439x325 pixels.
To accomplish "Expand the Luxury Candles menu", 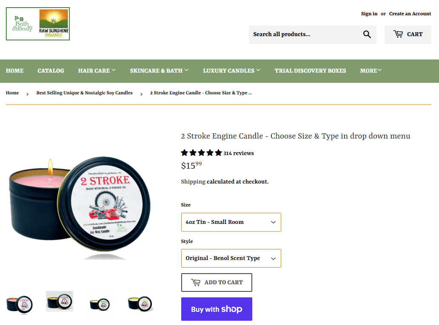I will pyautogui.click(x=231, y=71).
